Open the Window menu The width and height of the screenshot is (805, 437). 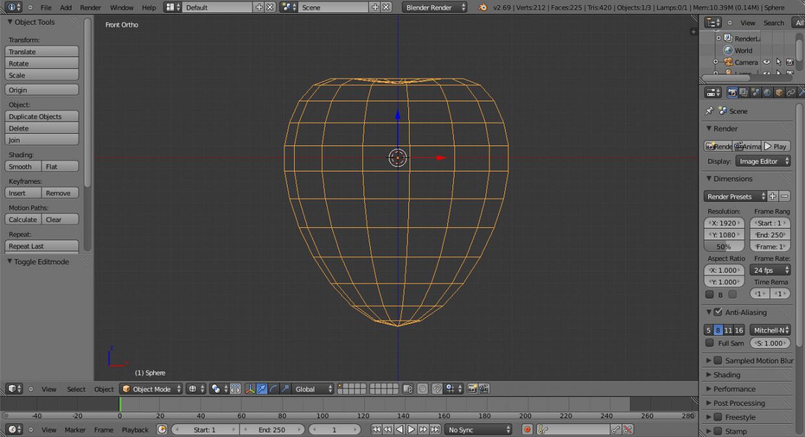pyautogui.click(x=122, y=7)
